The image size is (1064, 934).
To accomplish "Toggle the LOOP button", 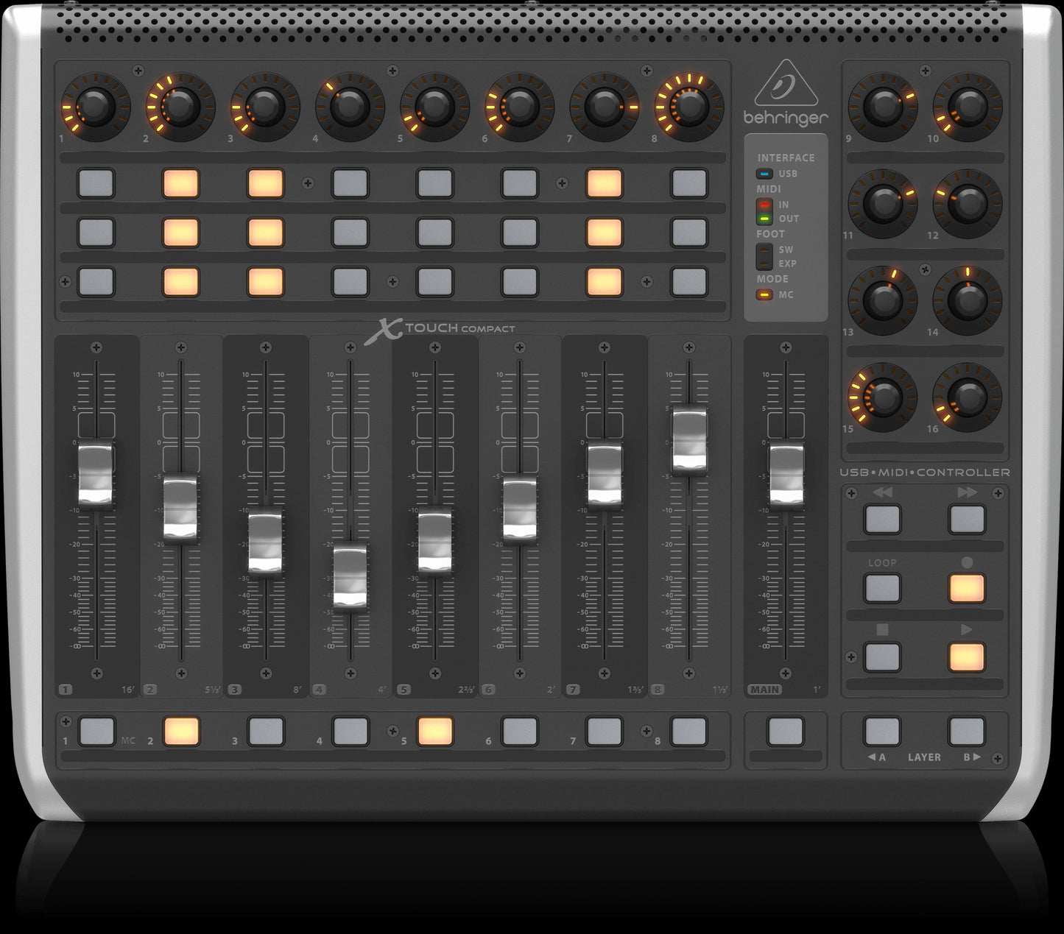I will (882, 589).
